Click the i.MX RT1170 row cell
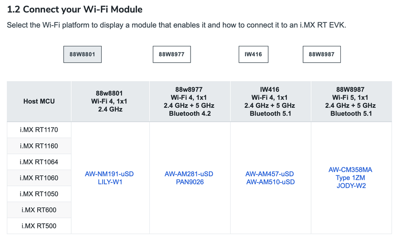 (39, 130)
